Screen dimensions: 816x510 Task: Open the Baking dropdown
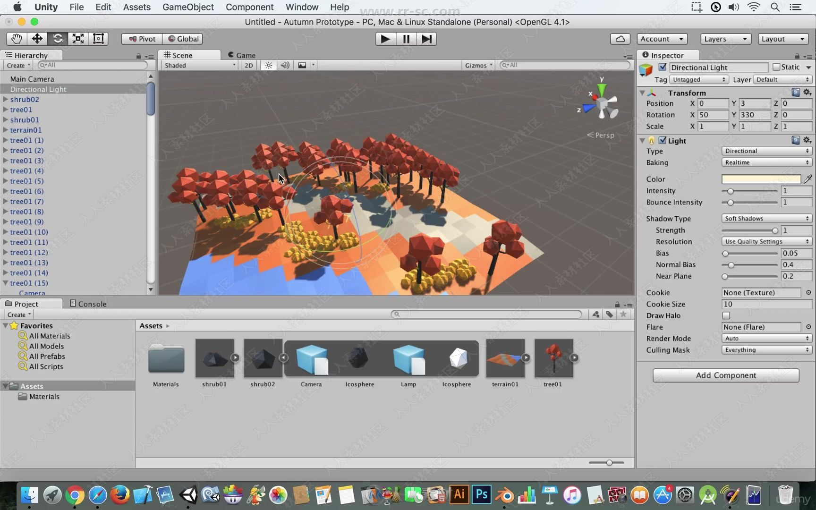(x=767, y=162)
